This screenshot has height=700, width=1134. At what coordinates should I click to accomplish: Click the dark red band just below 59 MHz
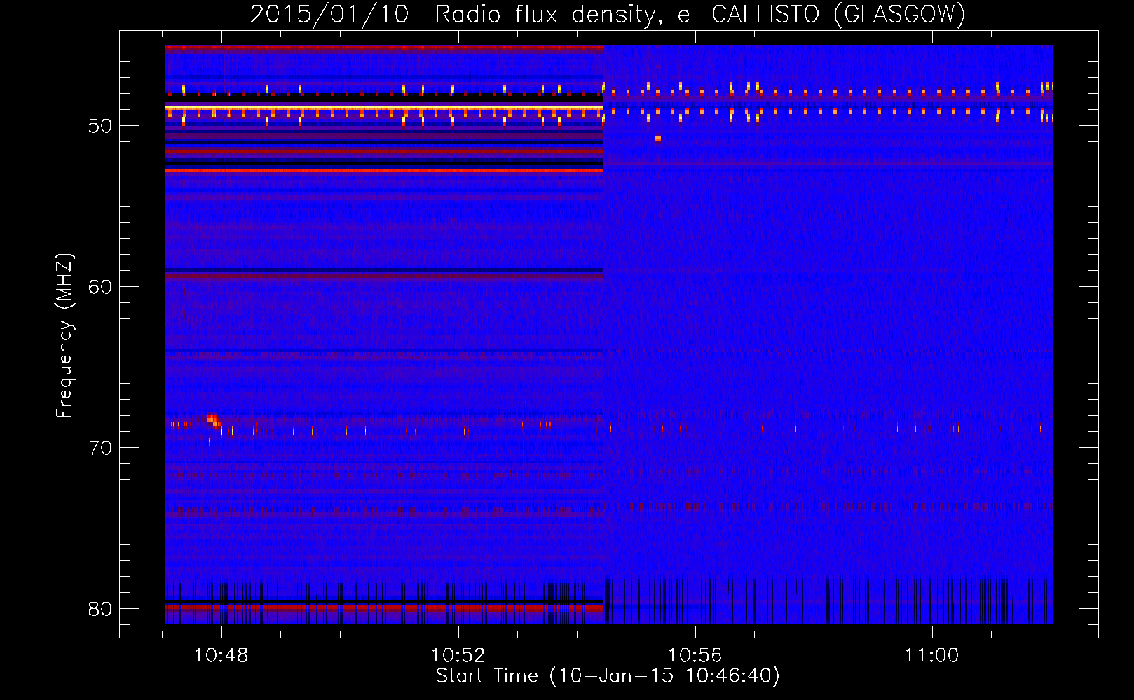383,276
